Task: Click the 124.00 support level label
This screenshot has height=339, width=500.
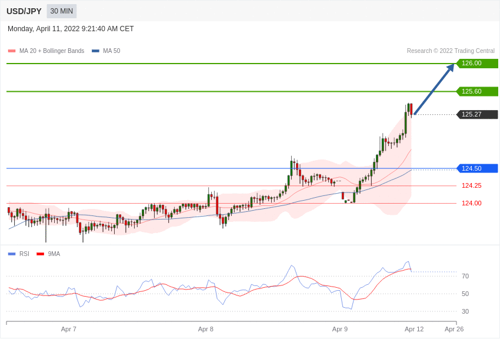Action: point(471,203)
